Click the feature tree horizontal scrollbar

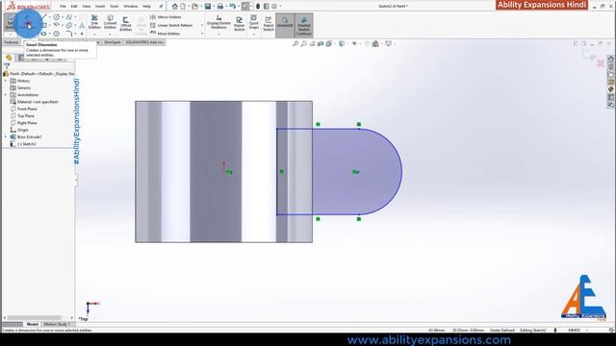(35, 318)
